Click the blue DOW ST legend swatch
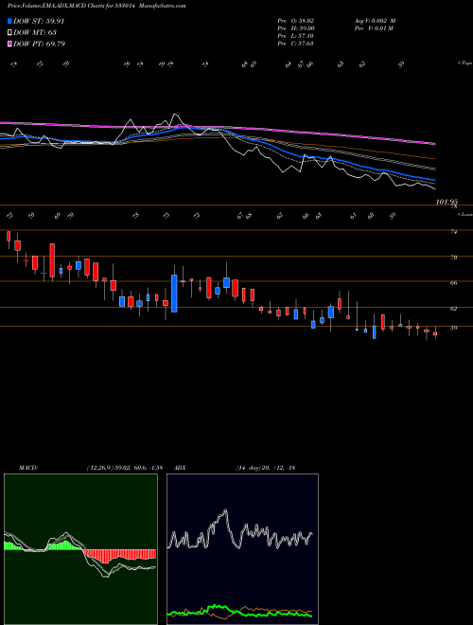Image resolution: width=473 pixels, height=625 pixels. click(x=9, y=21)
